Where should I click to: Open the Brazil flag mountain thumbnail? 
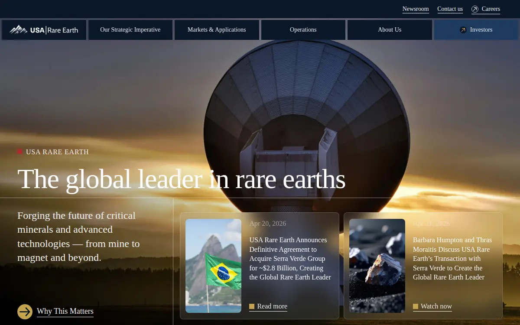[214, 266]
